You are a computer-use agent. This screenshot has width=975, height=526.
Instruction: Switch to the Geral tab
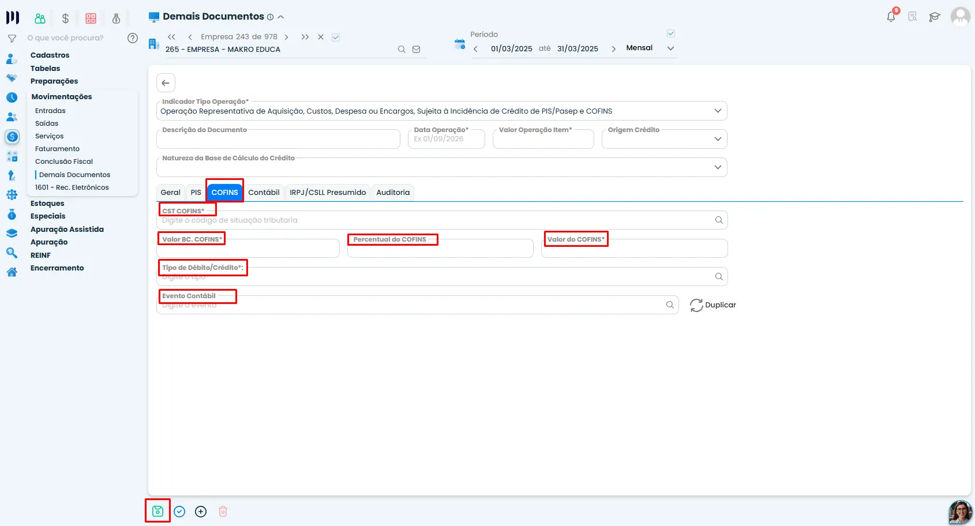(170, 193)
